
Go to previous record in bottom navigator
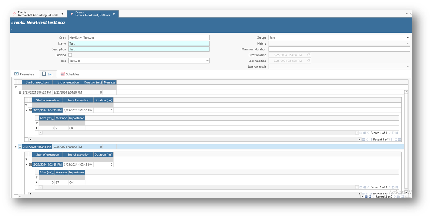pos(373,197)
